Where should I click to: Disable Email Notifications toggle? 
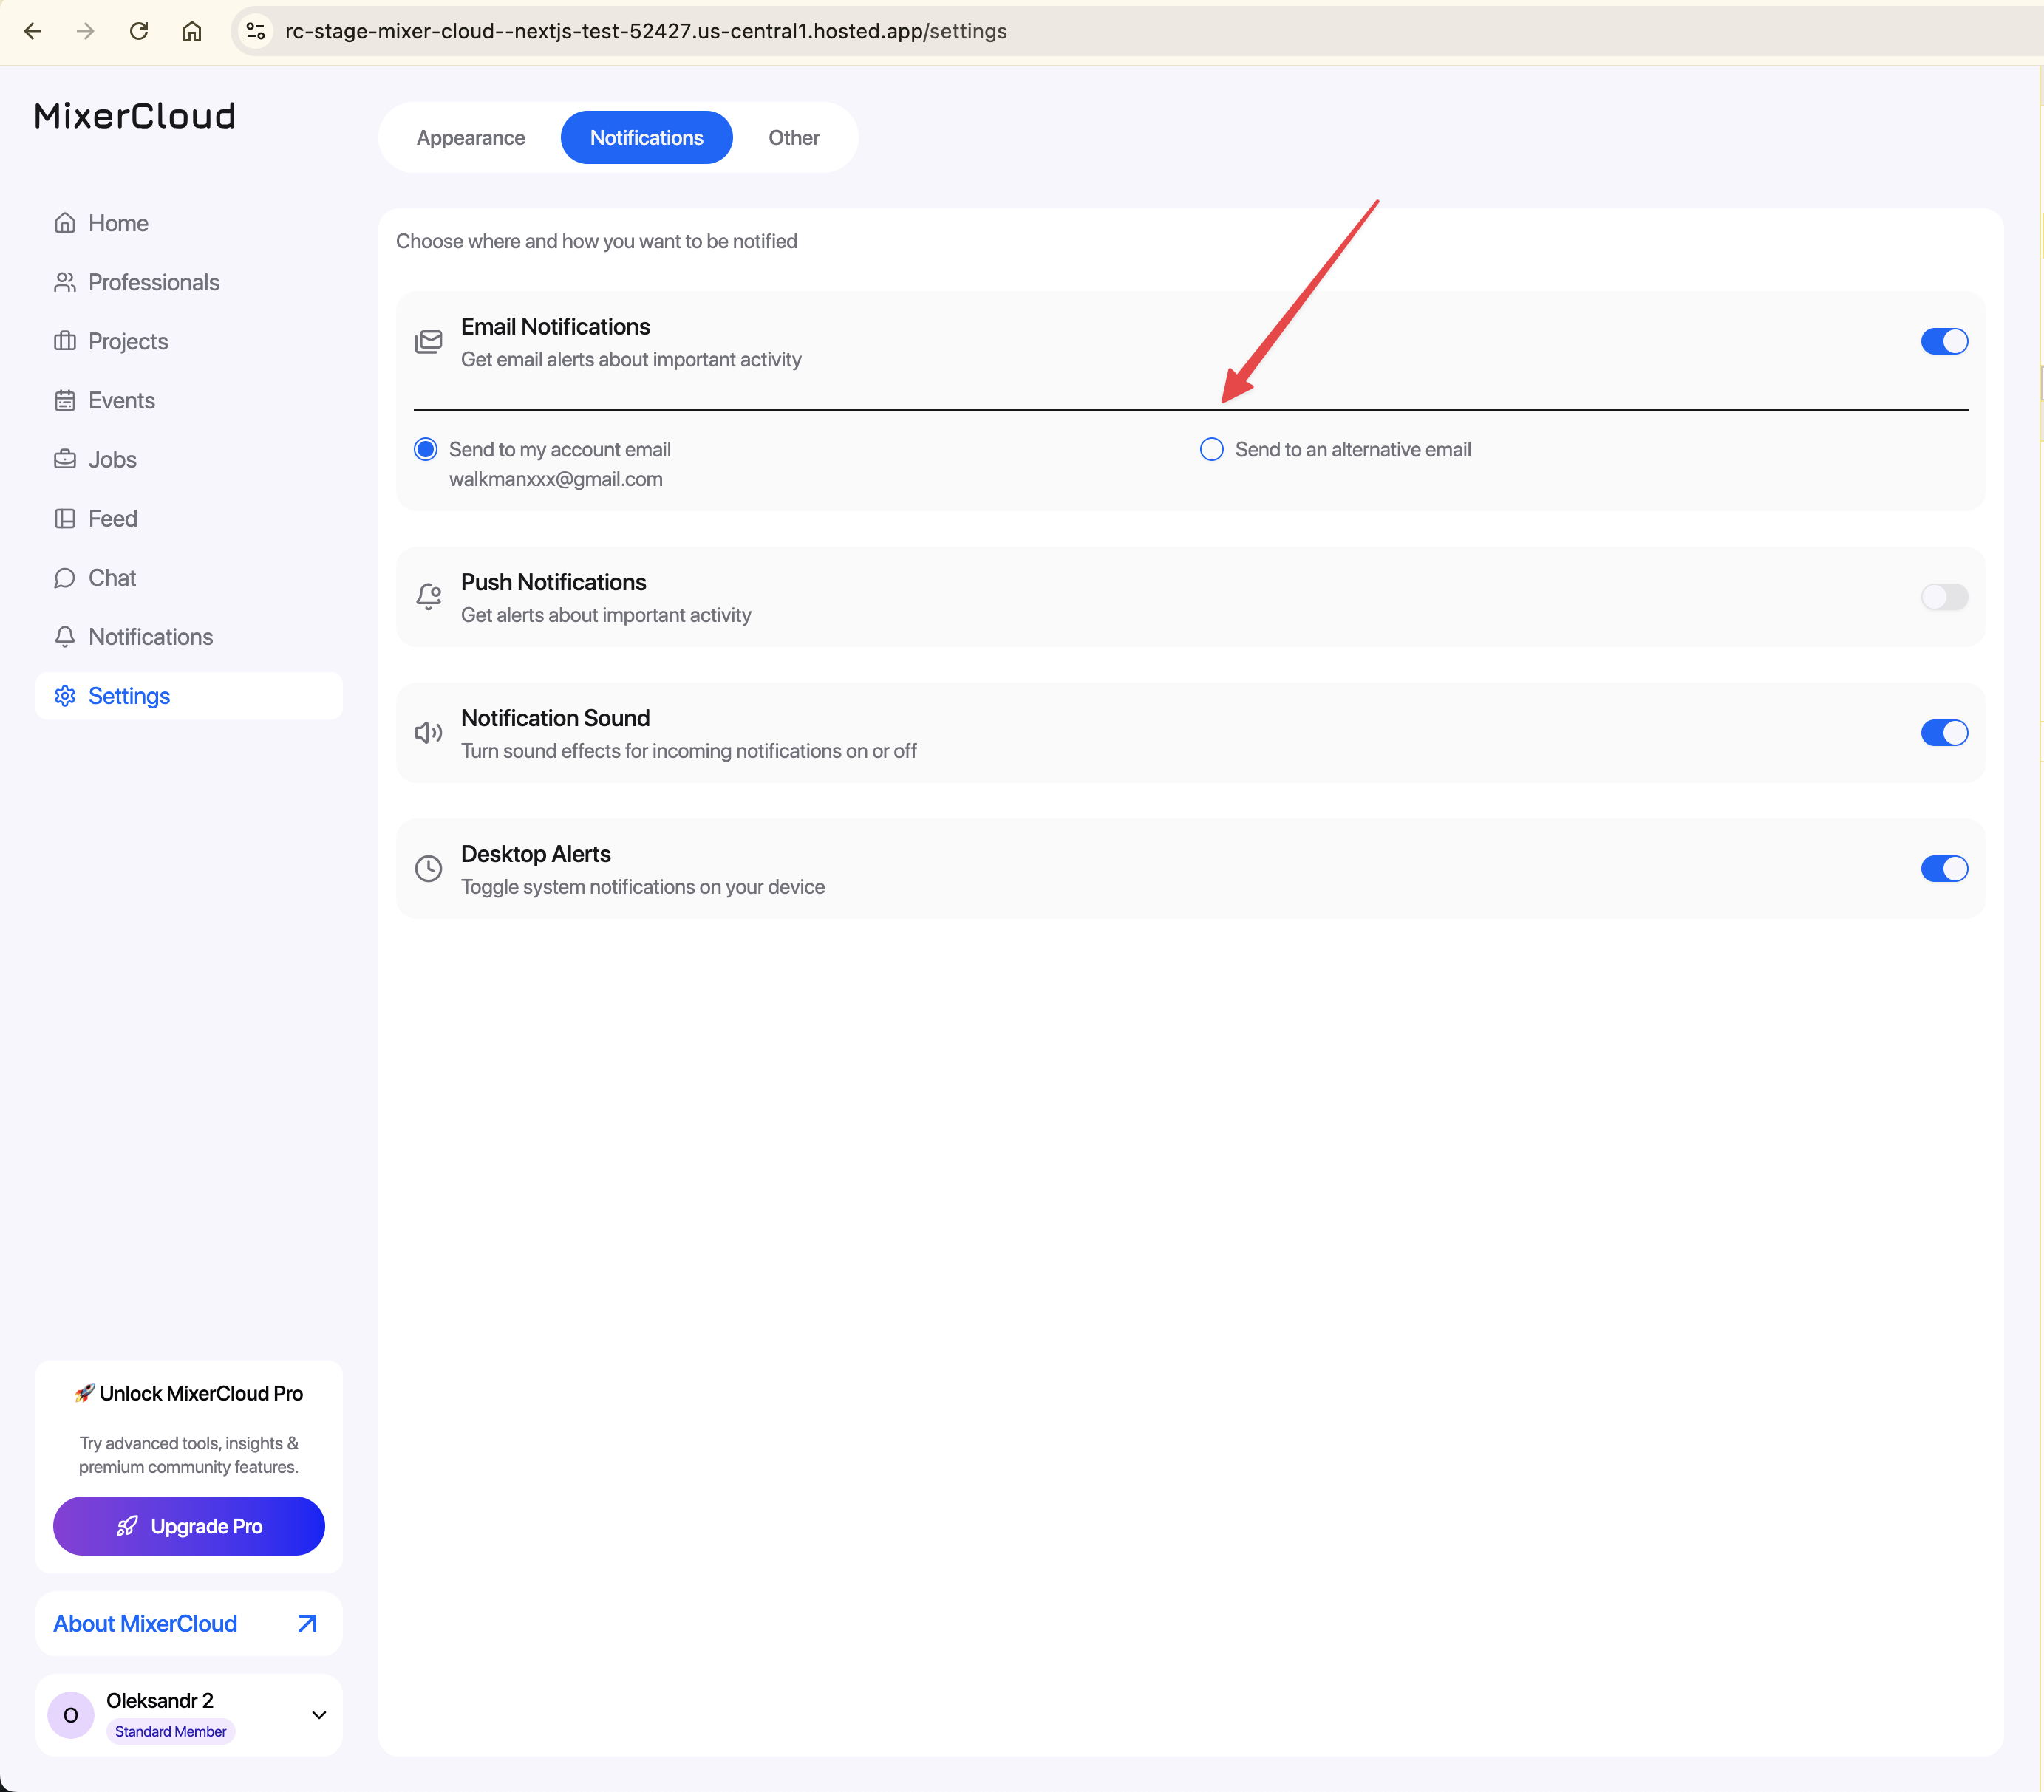(x=1943, y=342)
